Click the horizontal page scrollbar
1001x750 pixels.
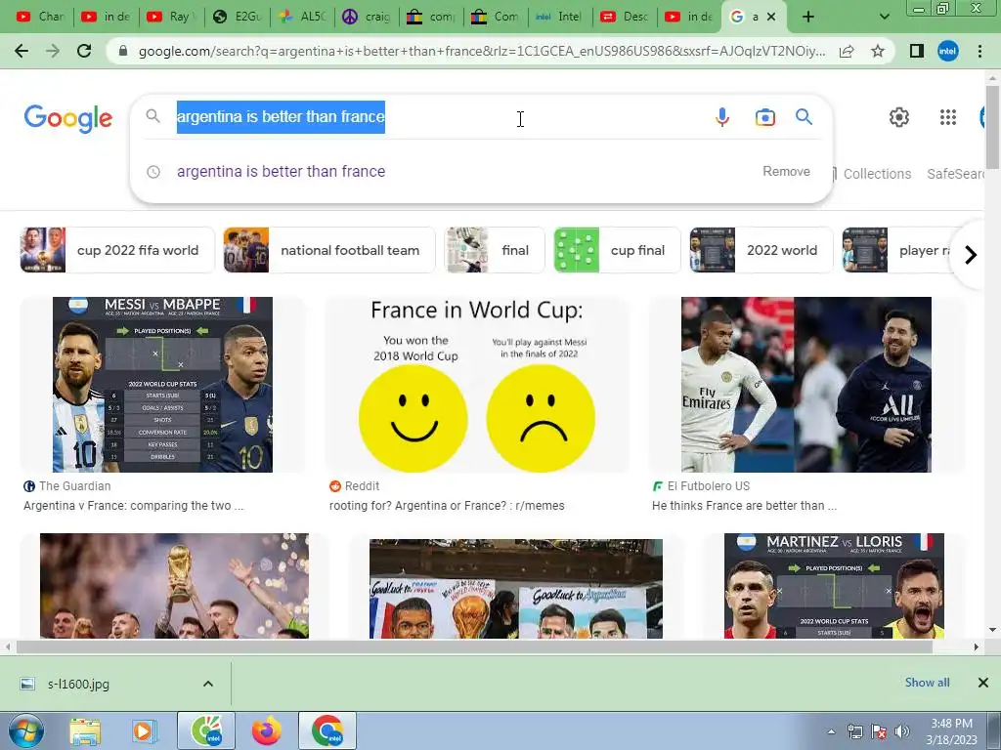(474, 646)
